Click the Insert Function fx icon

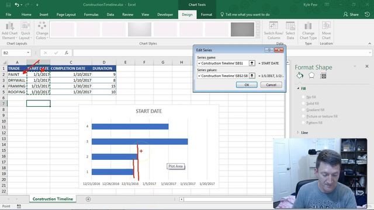[67, 53]
